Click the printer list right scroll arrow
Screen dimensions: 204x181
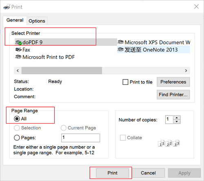point(186,70)
